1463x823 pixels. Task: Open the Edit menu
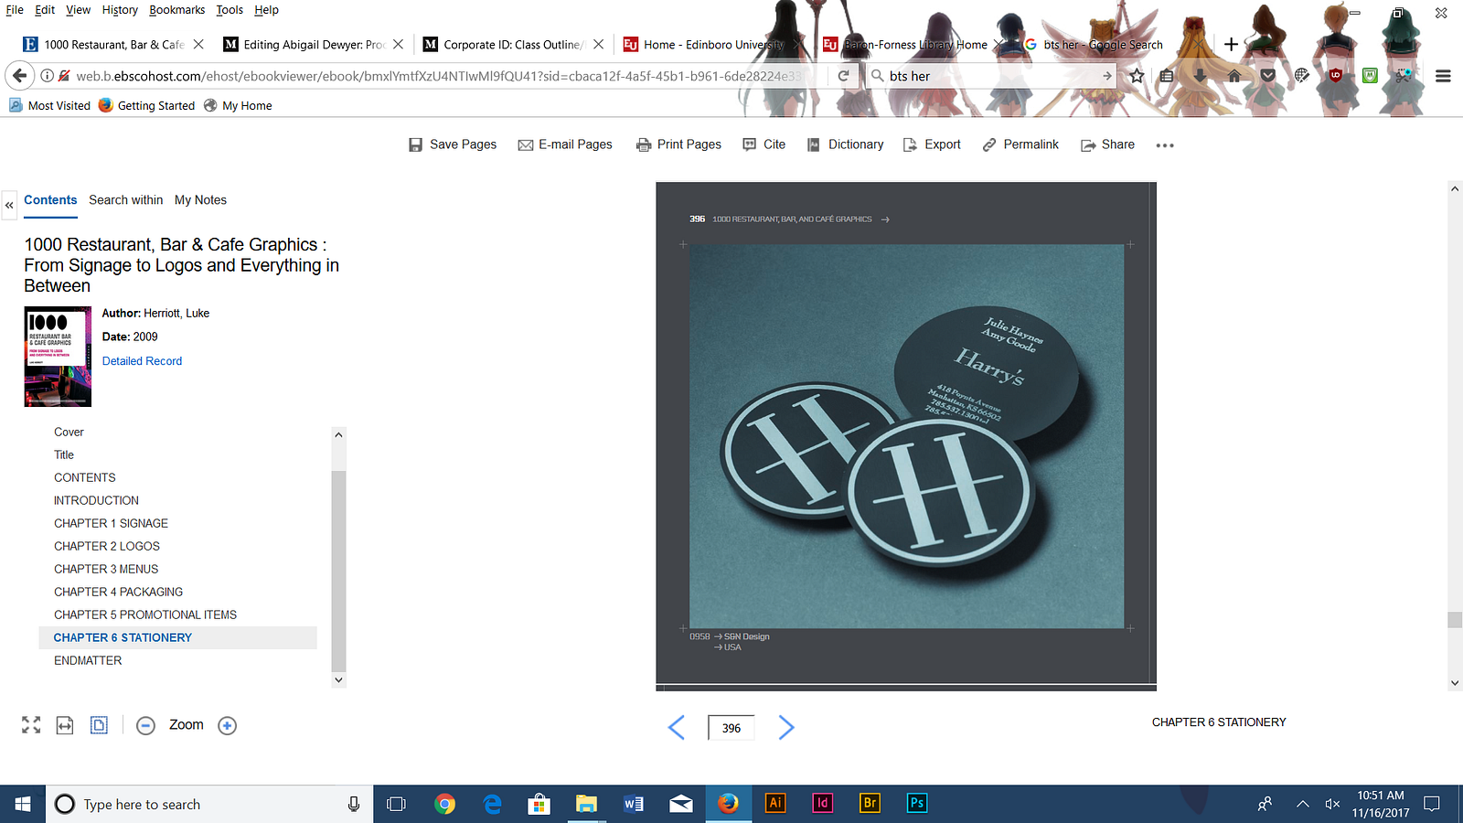tap(45, 10)
